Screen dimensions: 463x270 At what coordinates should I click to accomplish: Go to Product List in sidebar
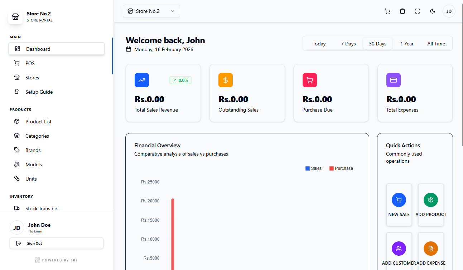(38, 122)
